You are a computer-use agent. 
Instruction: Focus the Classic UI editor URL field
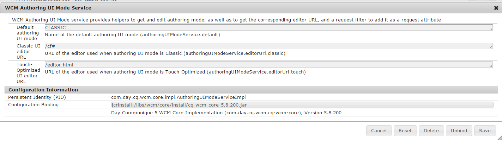point(268,46)
